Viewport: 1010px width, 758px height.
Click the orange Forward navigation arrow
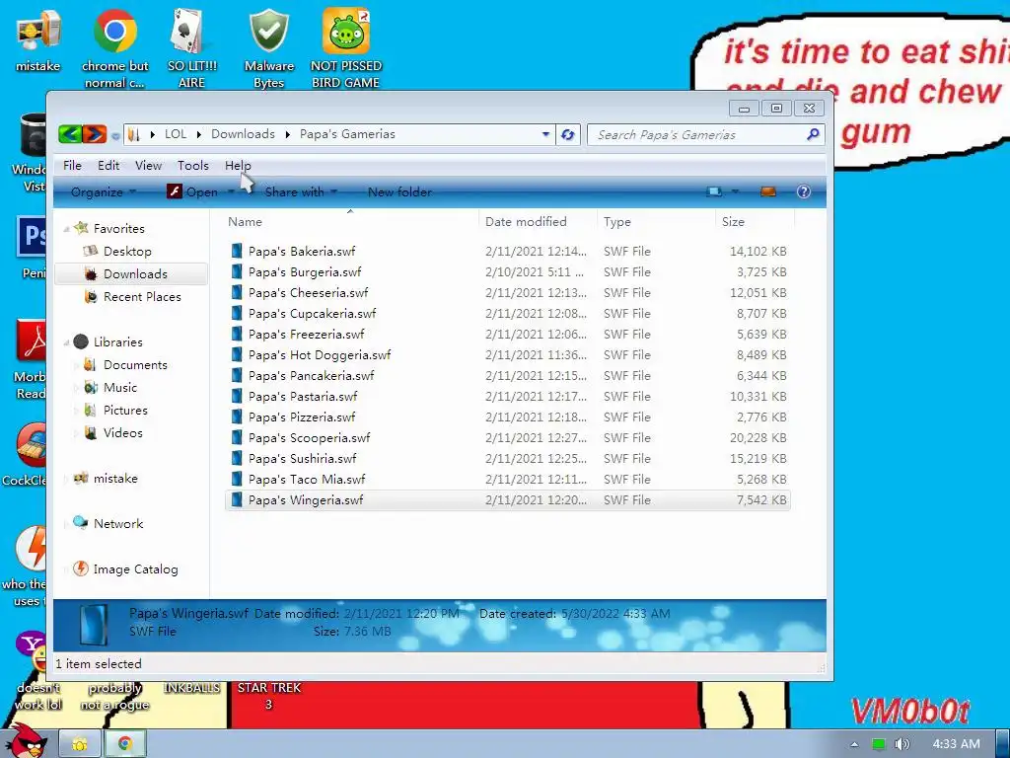(x=94, y=134)
